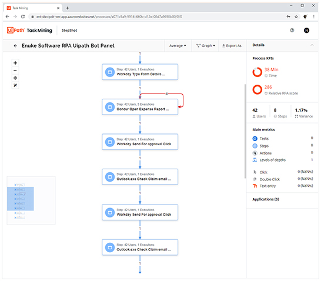Click browser back arrow
Viewport: 321px width, 281px height.
click(8, 16)
